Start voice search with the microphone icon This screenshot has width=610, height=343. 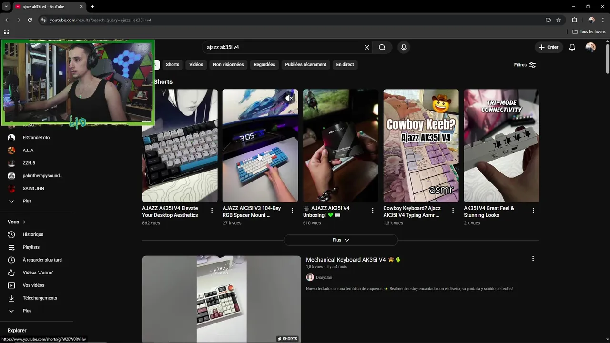pos(404,47)
